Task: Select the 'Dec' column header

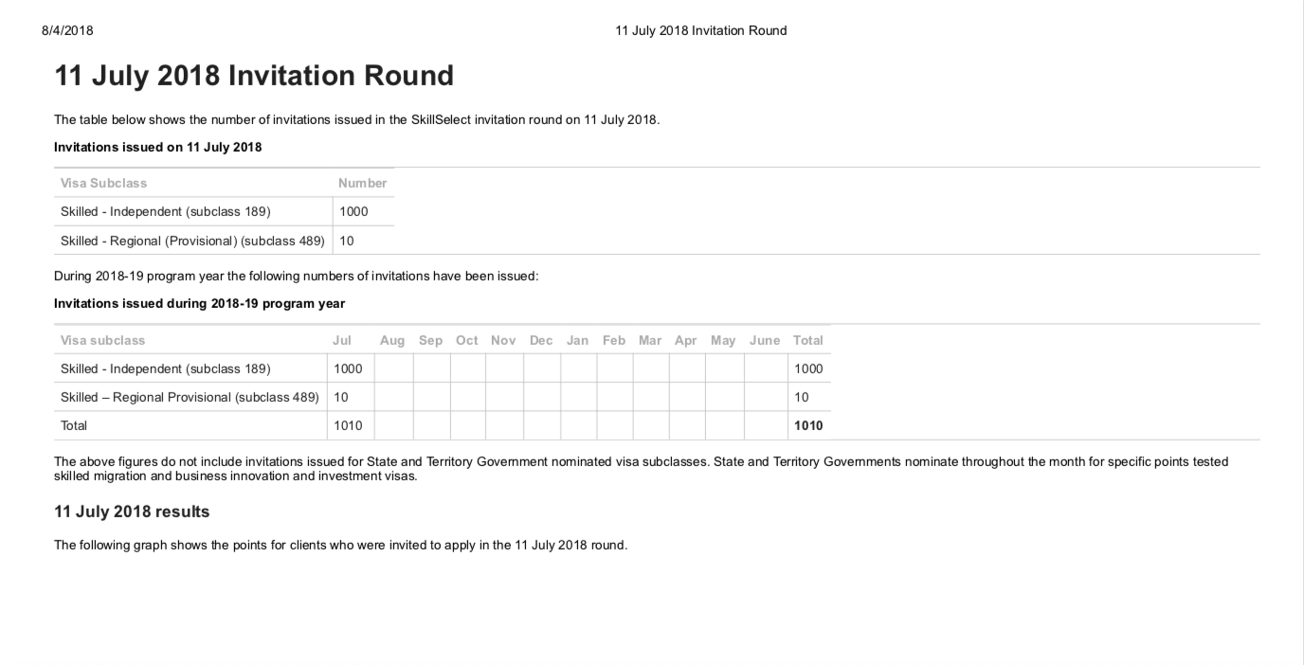Action: tap(541, 340)
